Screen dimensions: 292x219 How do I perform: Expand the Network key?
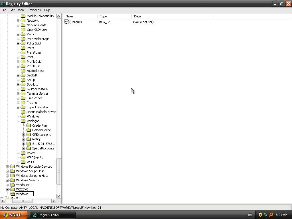(18, 21)
